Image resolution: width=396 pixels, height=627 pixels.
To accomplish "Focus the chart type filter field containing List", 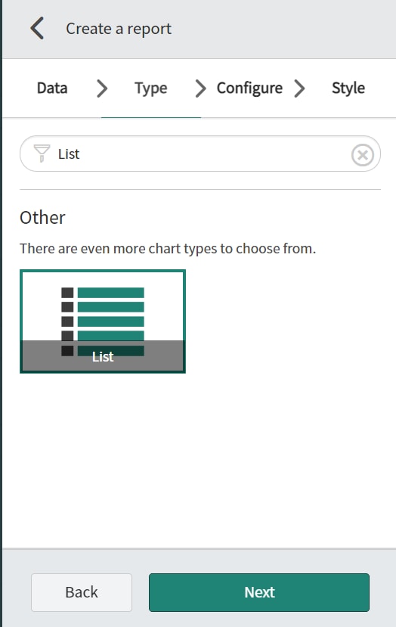I will 200,154.
